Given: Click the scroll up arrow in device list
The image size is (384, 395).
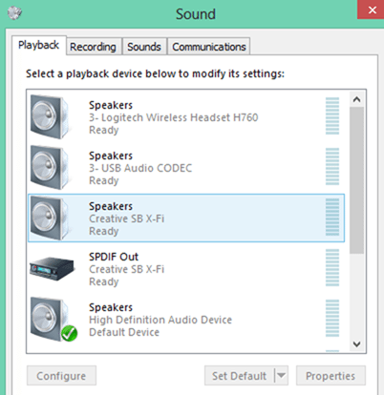Looking at the screenshot, I should tap(356, 99).
